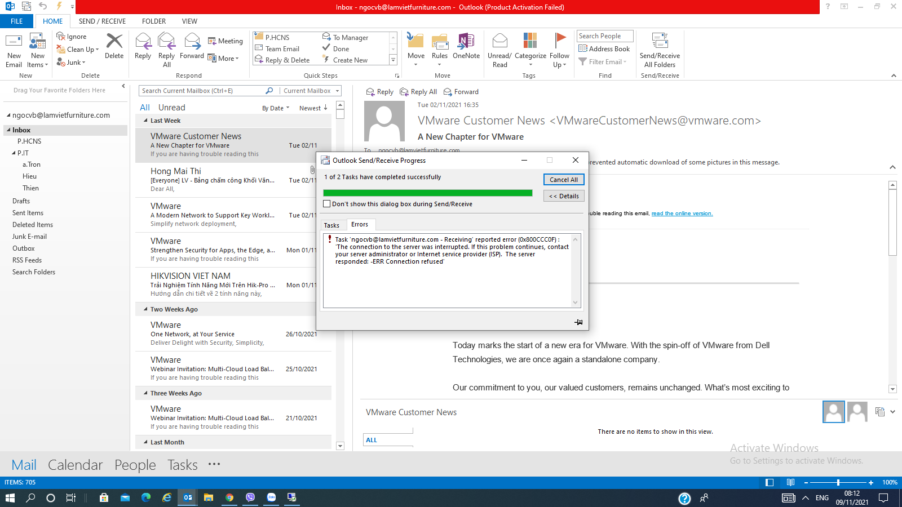Click the Search People field
Viewport: 902px width, 507px height.
605,36
